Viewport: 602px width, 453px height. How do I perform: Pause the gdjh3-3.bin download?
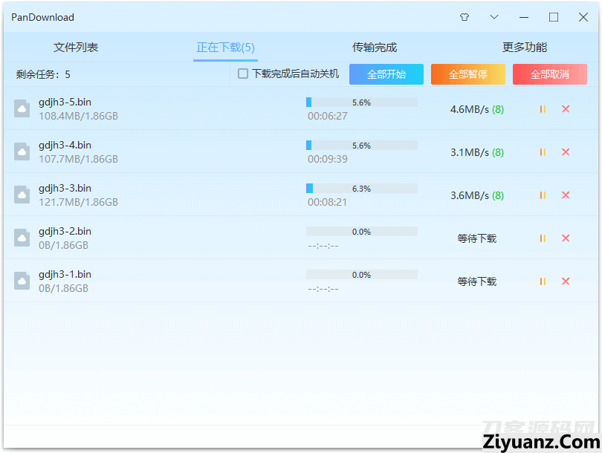pyautogui.click(x=543, y=195)
